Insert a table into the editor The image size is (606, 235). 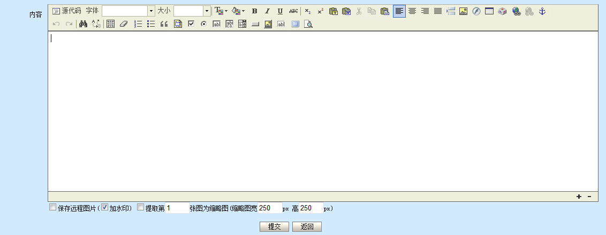[489, 11]
